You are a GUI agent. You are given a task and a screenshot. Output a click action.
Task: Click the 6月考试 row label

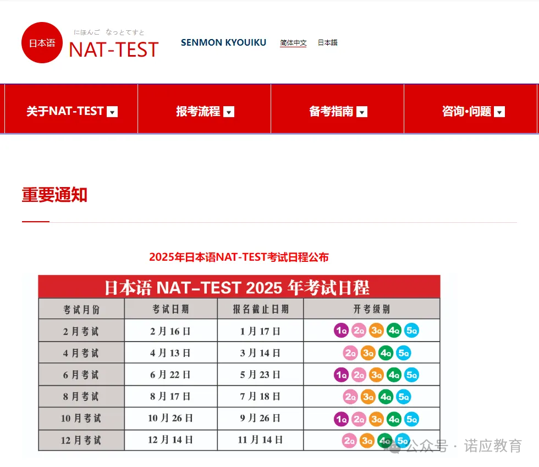[x=81, y=375]
